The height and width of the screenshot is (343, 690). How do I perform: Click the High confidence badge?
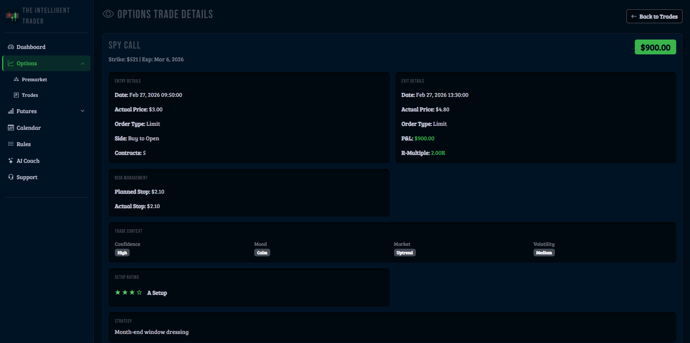[122, 253]
